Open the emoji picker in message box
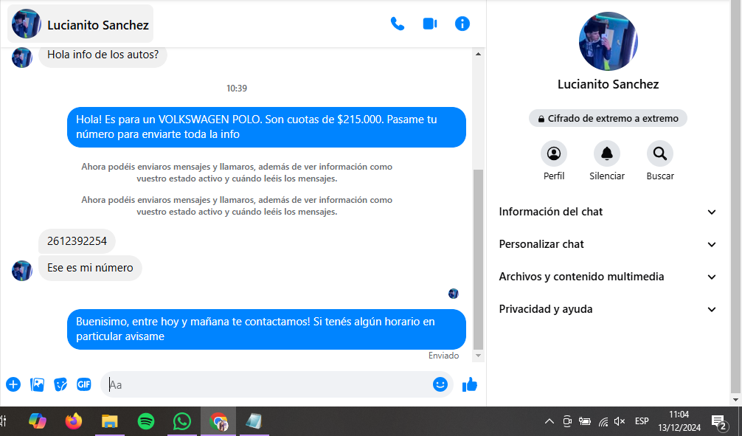 coord(440,384)
